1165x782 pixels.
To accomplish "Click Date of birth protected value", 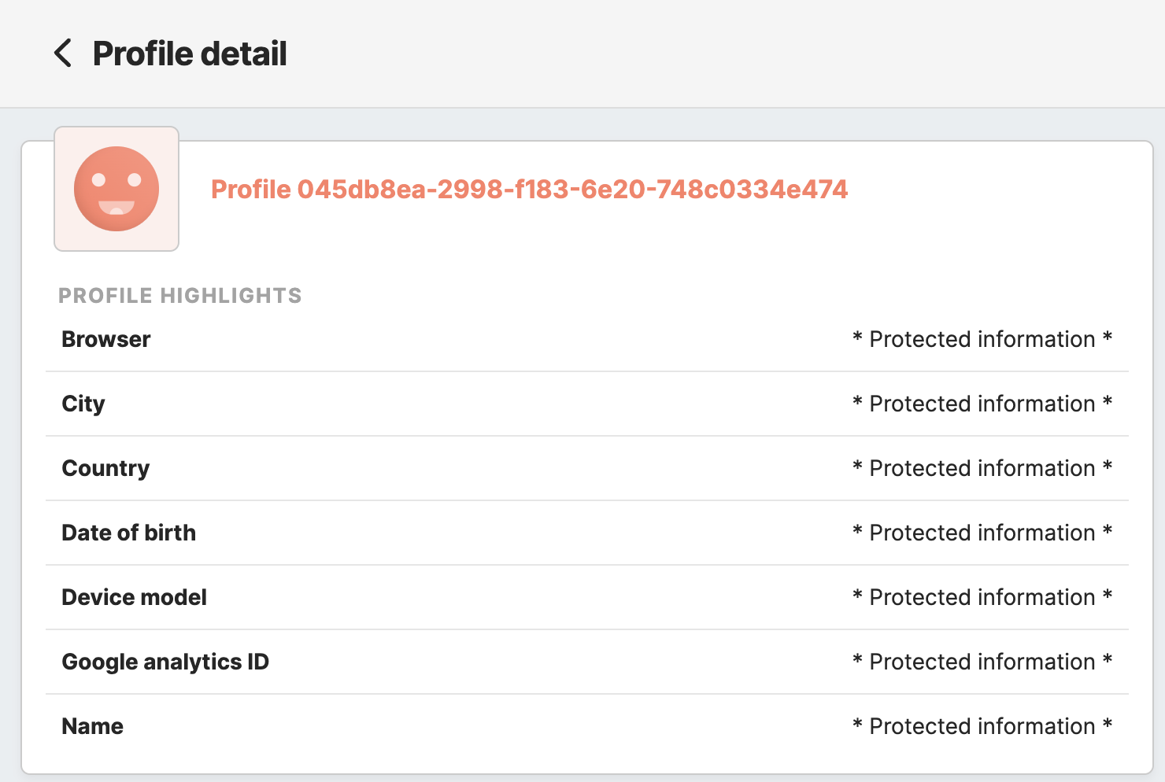I will click(982, 533).
